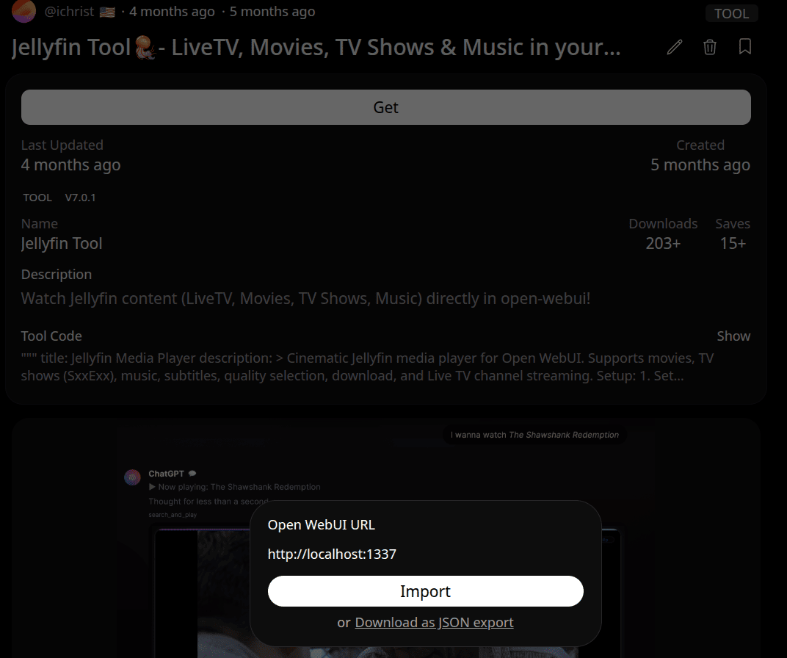Open the Download as JSON export link
Viewport: 787px width, 658px height.
pyautogui.click(x=434, y=622)
